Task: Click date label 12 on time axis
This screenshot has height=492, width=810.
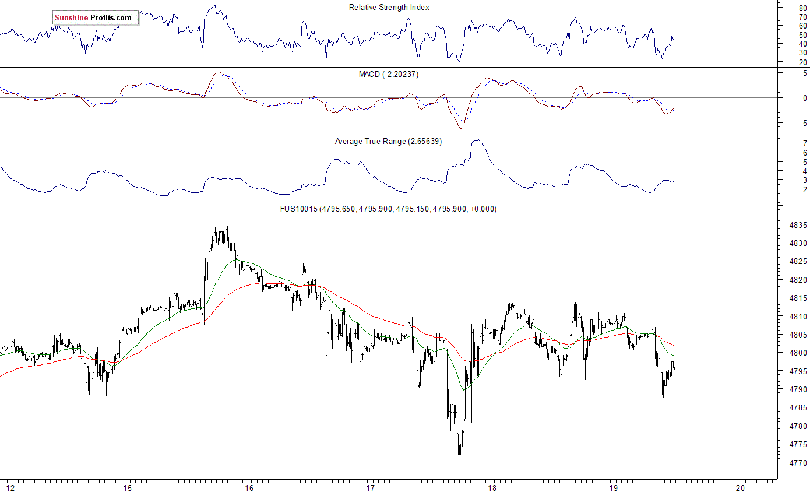Action: pyautogui.click(x=9, y=487)
